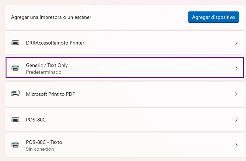The height and width of the screenshot is (161, 246).
Task: Choose the Microsoft Print to PDF label
Action: pyautogui.click(x=50, y=94)
